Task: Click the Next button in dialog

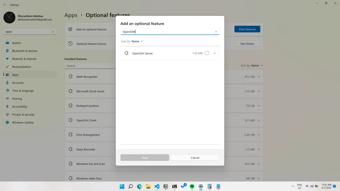Action: pos(145,158)
